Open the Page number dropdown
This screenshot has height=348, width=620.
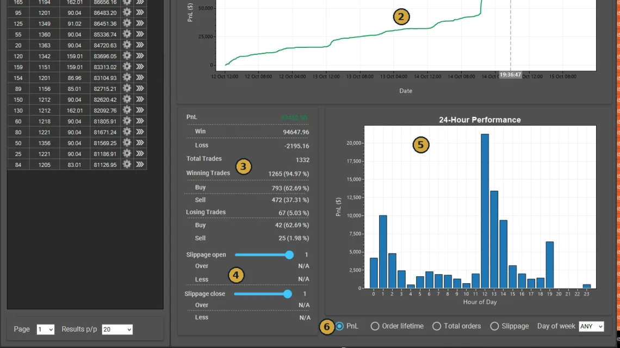click(x=46, y=330)
